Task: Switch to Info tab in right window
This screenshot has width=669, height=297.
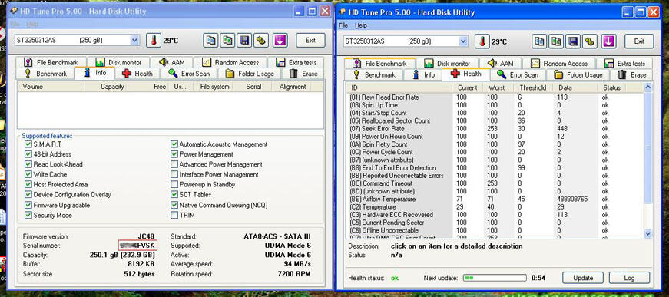Action: pos(424,74)
